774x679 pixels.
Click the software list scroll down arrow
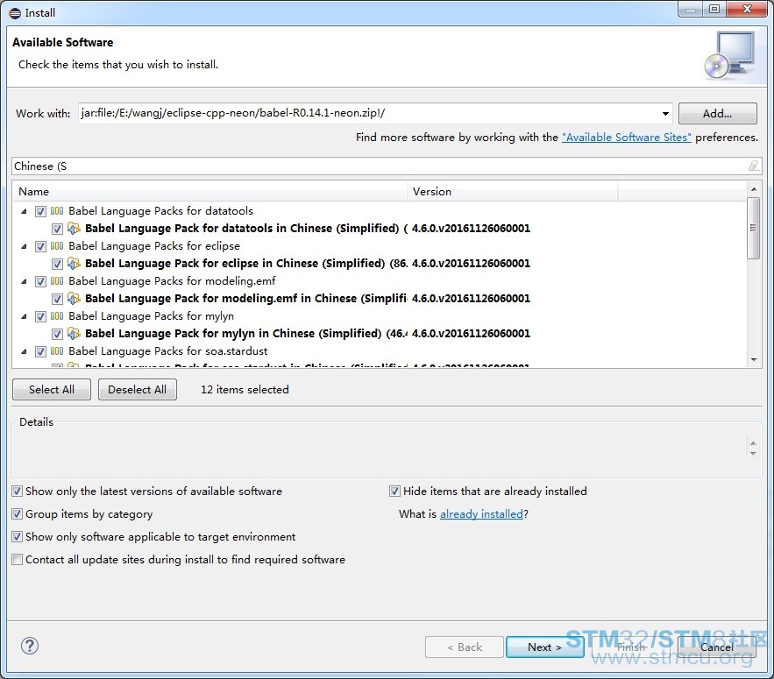(x=754, y=360)
